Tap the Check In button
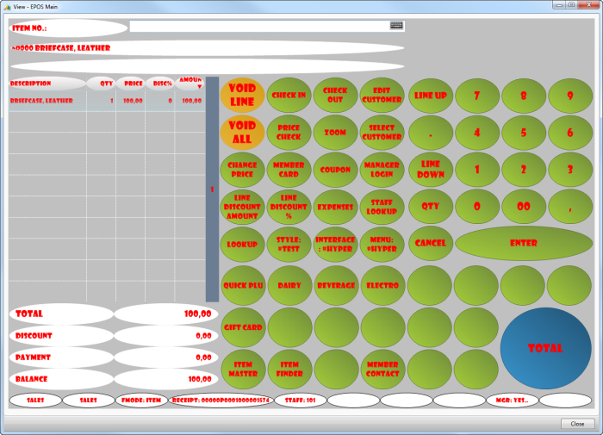The height and width of the screenshot is (435, 603). (x=289, y=96)
